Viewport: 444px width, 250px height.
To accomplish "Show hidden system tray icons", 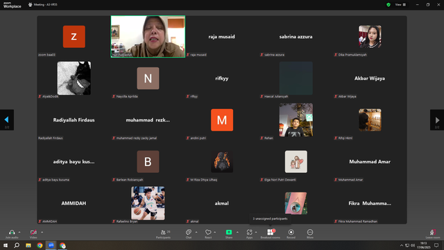I will [402, 245].
